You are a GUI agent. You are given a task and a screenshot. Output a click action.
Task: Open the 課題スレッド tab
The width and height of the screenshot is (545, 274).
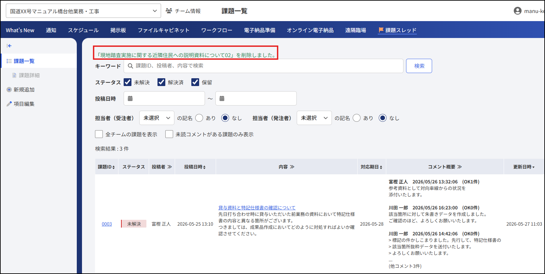pos(397,30)
